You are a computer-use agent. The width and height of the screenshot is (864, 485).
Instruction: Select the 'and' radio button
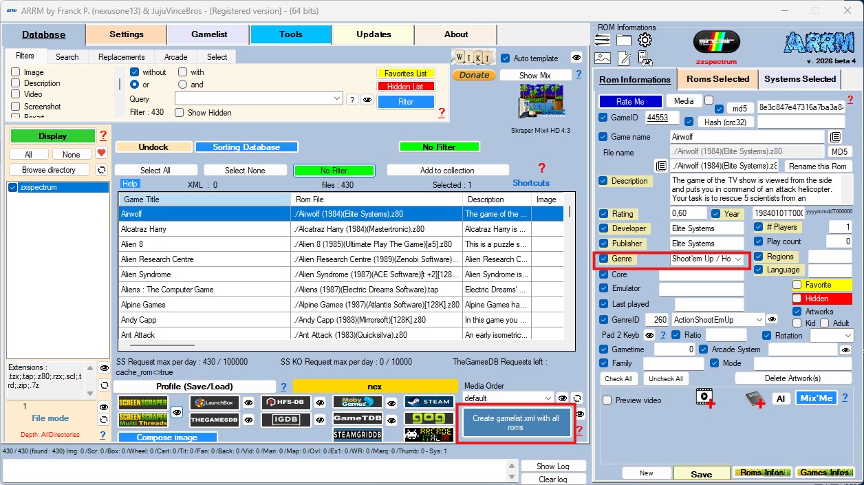(182, 85)
